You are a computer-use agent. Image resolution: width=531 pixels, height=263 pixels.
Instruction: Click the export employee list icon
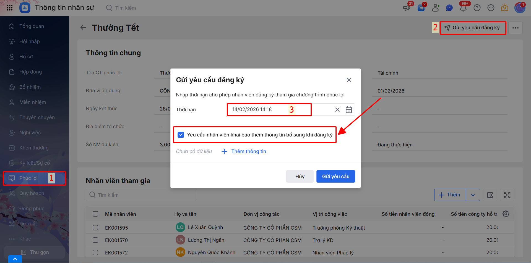pos(490,195)
